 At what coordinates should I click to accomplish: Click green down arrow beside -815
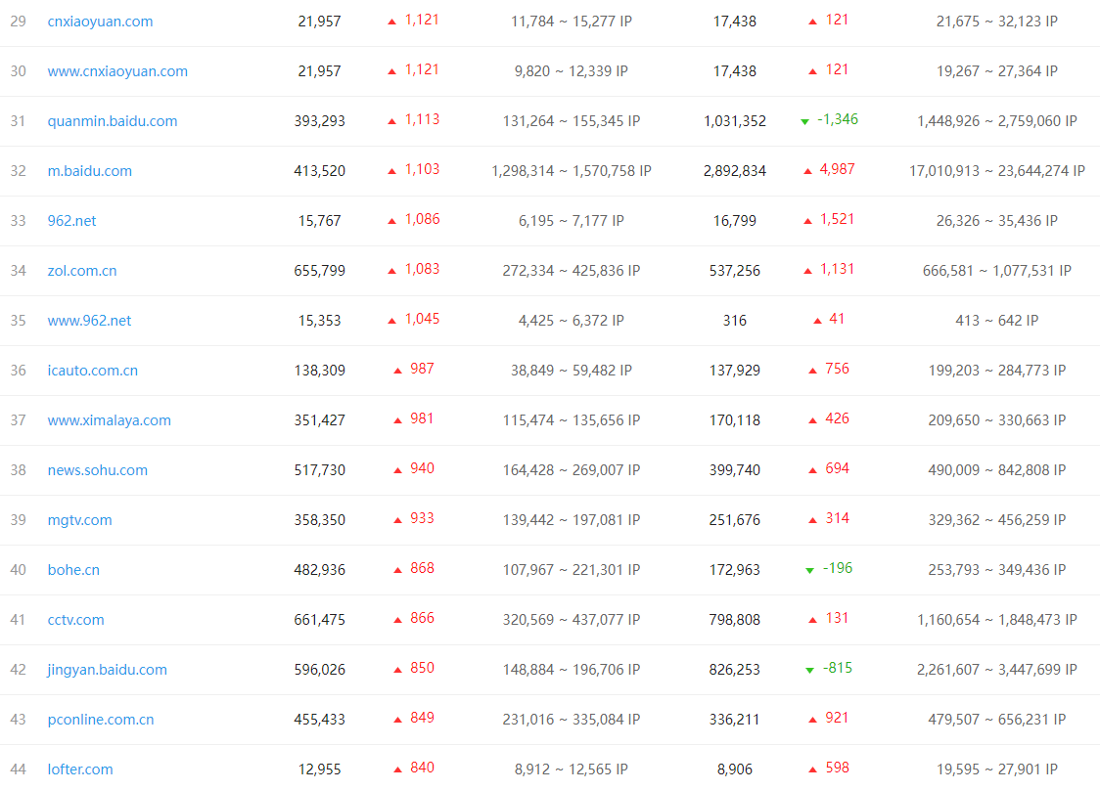[809, 671]
